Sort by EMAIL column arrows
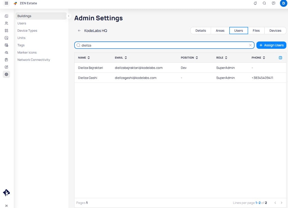Image resolution: width=288 pixels, height=208 pixels. [126, 58]
